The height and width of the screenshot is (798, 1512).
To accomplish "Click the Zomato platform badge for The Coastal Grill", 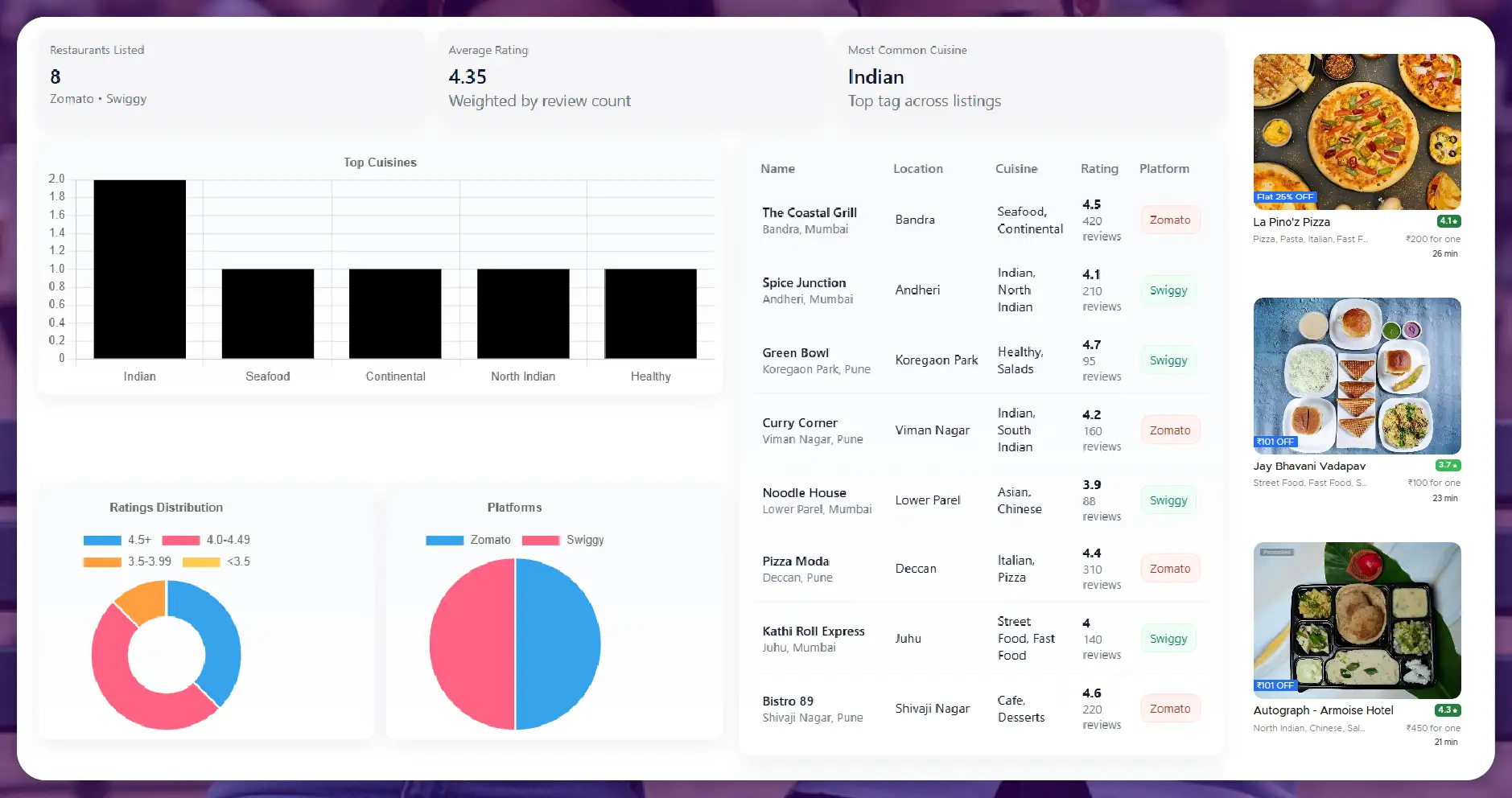I will tap(1170, 219).
